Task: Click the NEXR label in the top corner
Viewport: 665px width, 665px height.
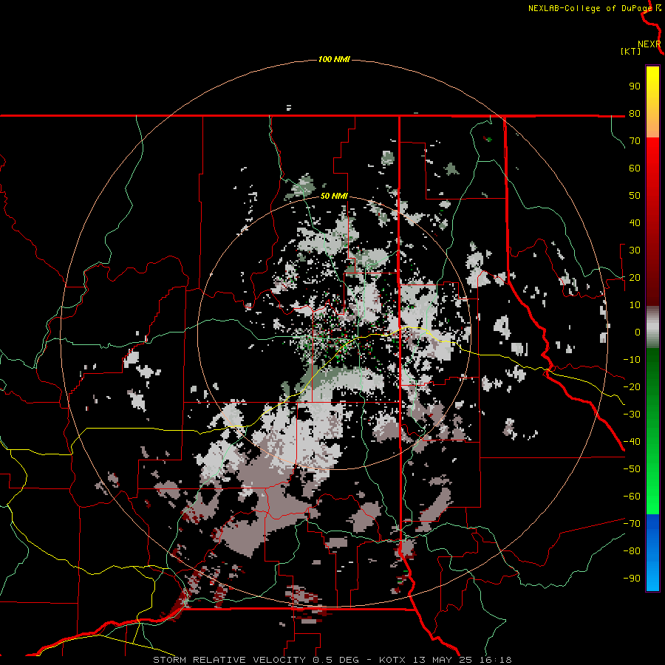Action: tap(649, 44)
